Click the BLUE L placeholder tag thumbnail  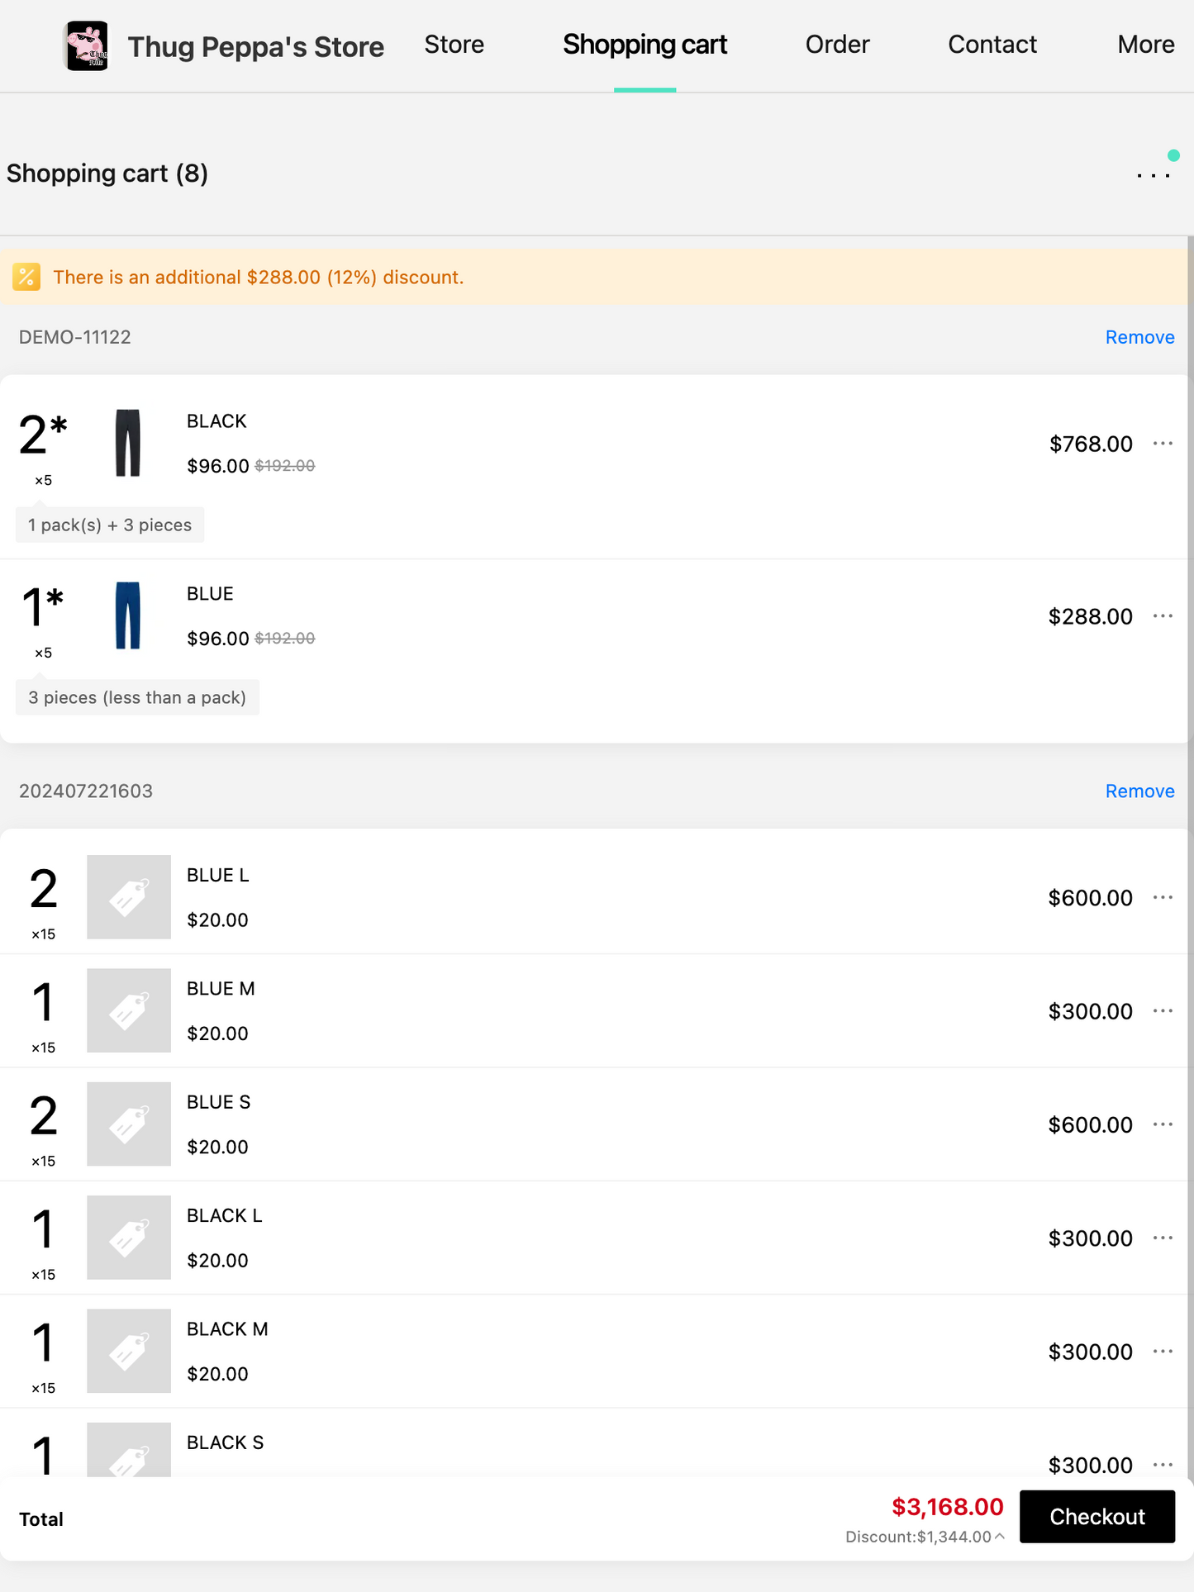(x=129, y=897)
